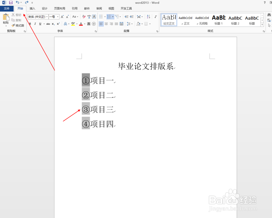
Task: Toggle the show/hide paragraph marks icon
Action: pyautogui.click(x=156, y=17)
